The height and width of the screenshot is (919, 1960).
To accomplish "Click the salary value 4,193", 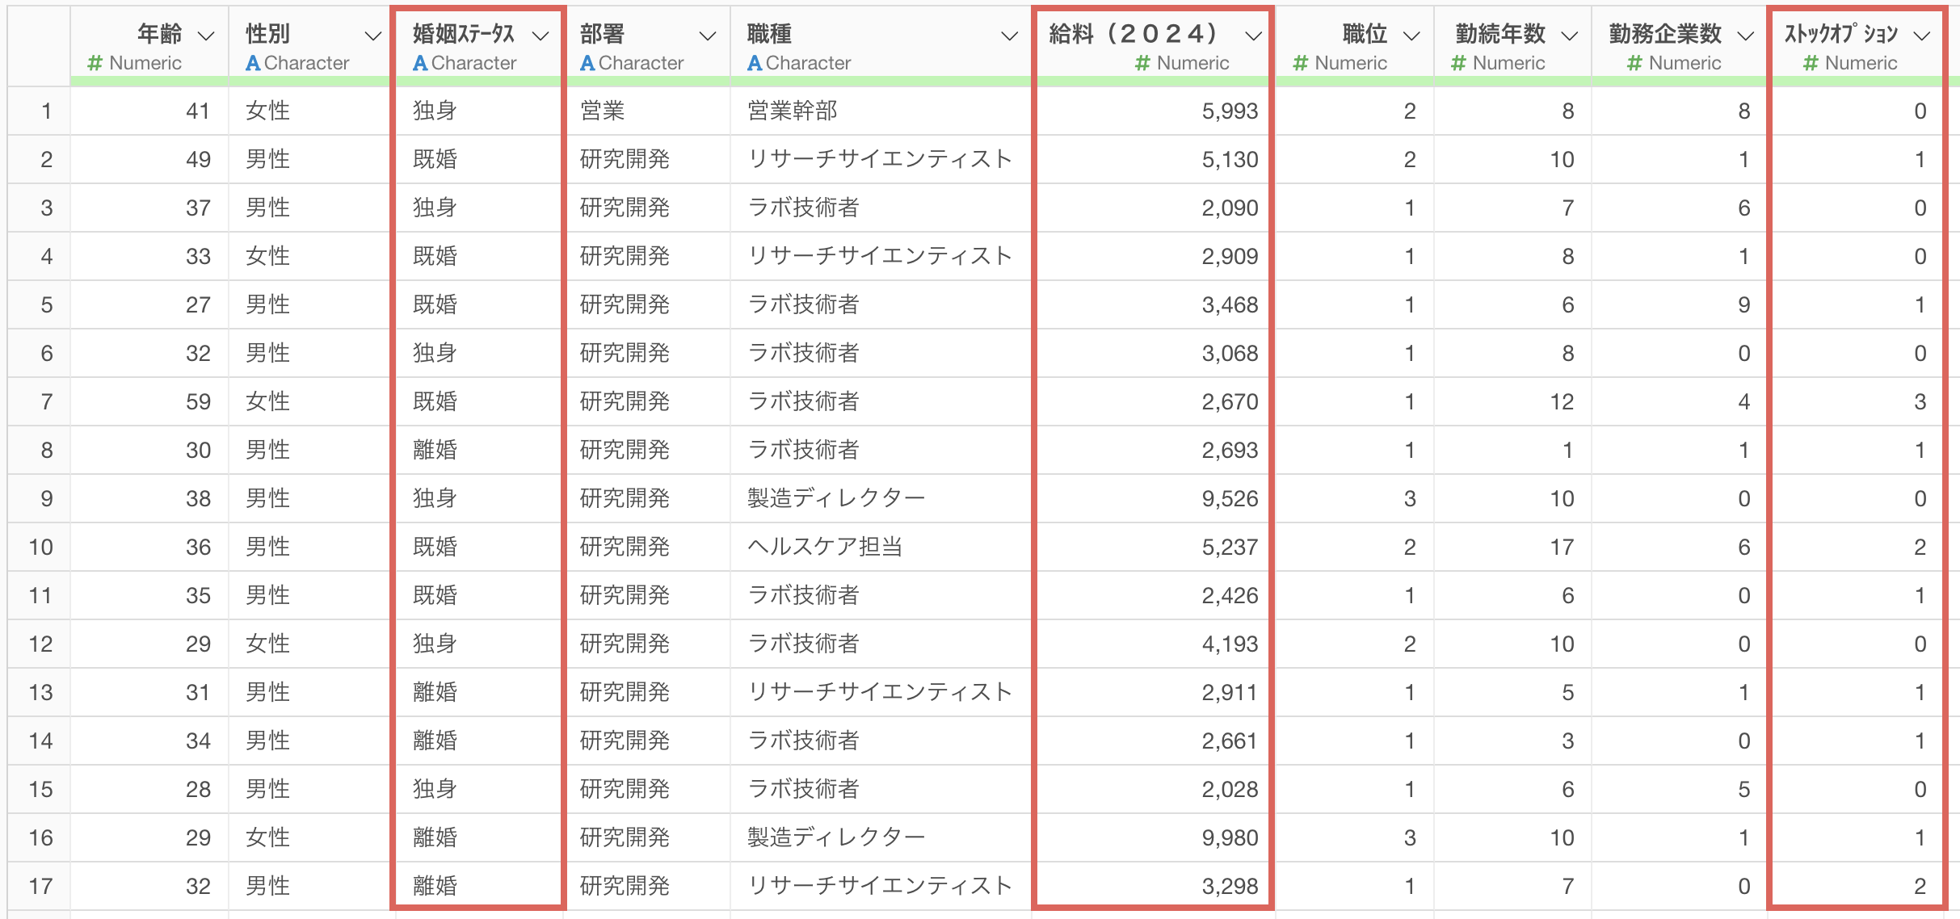I will point(1229,644).
